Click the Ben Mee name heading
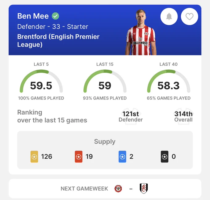This screenshot has height=200, width=210. (33, 16)
